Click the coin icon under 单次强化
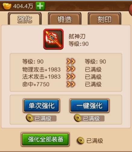 click(x=30, y=118)
